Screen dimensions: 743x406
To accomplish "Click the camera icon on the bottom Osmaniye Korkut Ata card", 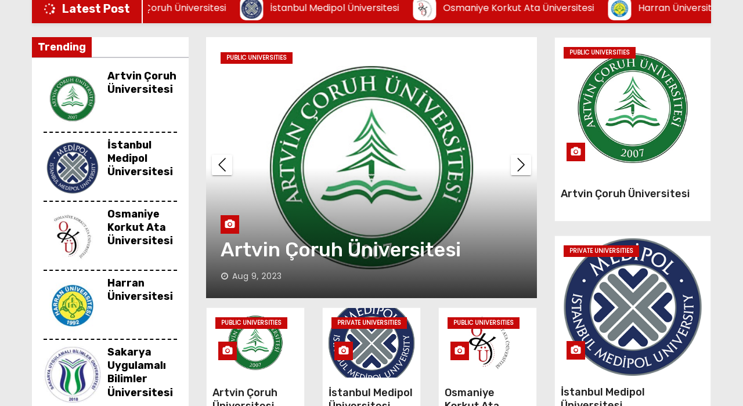I will (460, 351).
